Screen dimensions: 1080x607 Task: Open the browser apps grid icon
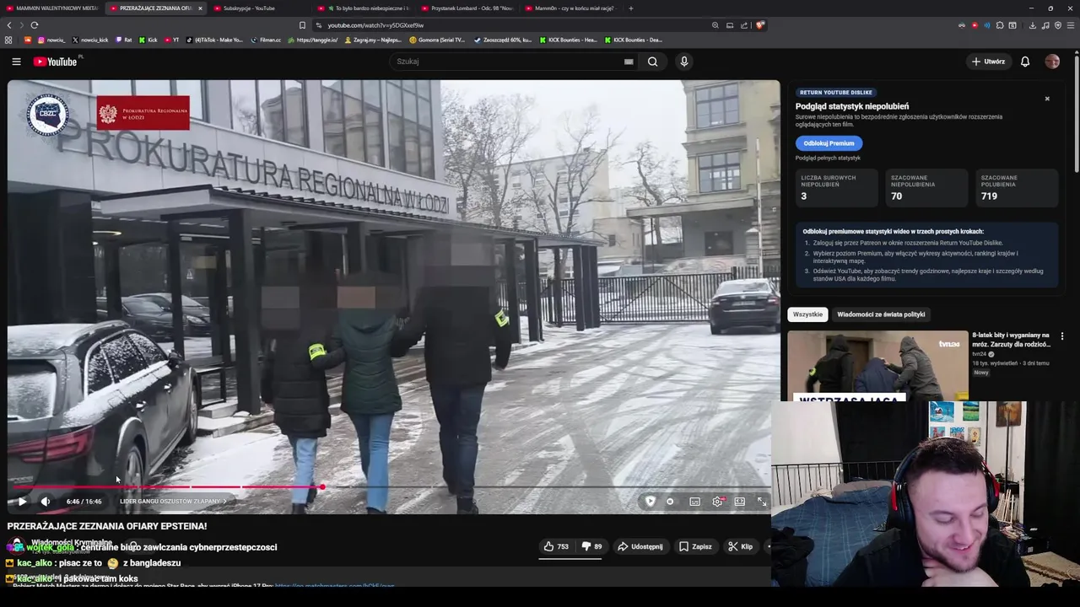(x=8, y=40)
